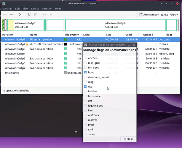Click the double chevron collapse icon on desktop

point(76,132)
